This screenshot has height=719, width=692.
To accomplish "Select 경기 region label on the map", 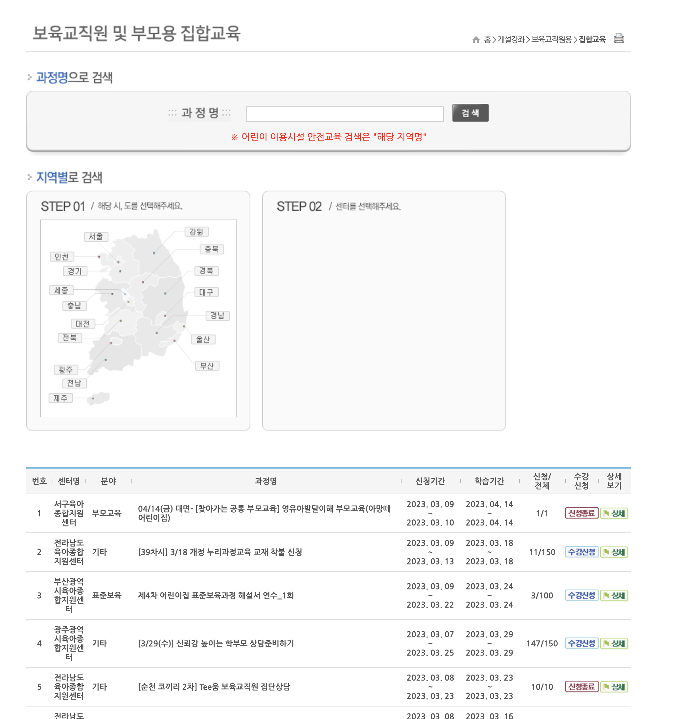I will (x=75, y=271).
